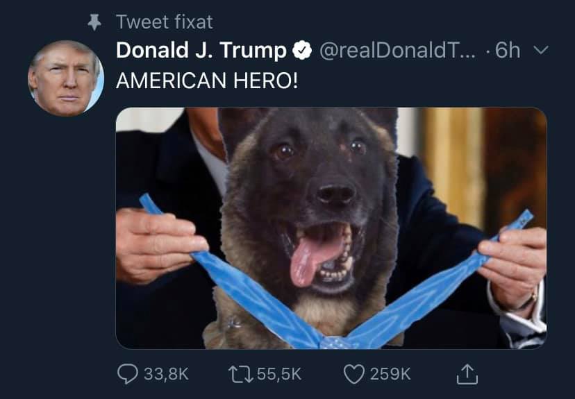Click the pinned tweet pin icon
This screenshot has width=575, height=399.
94,22
